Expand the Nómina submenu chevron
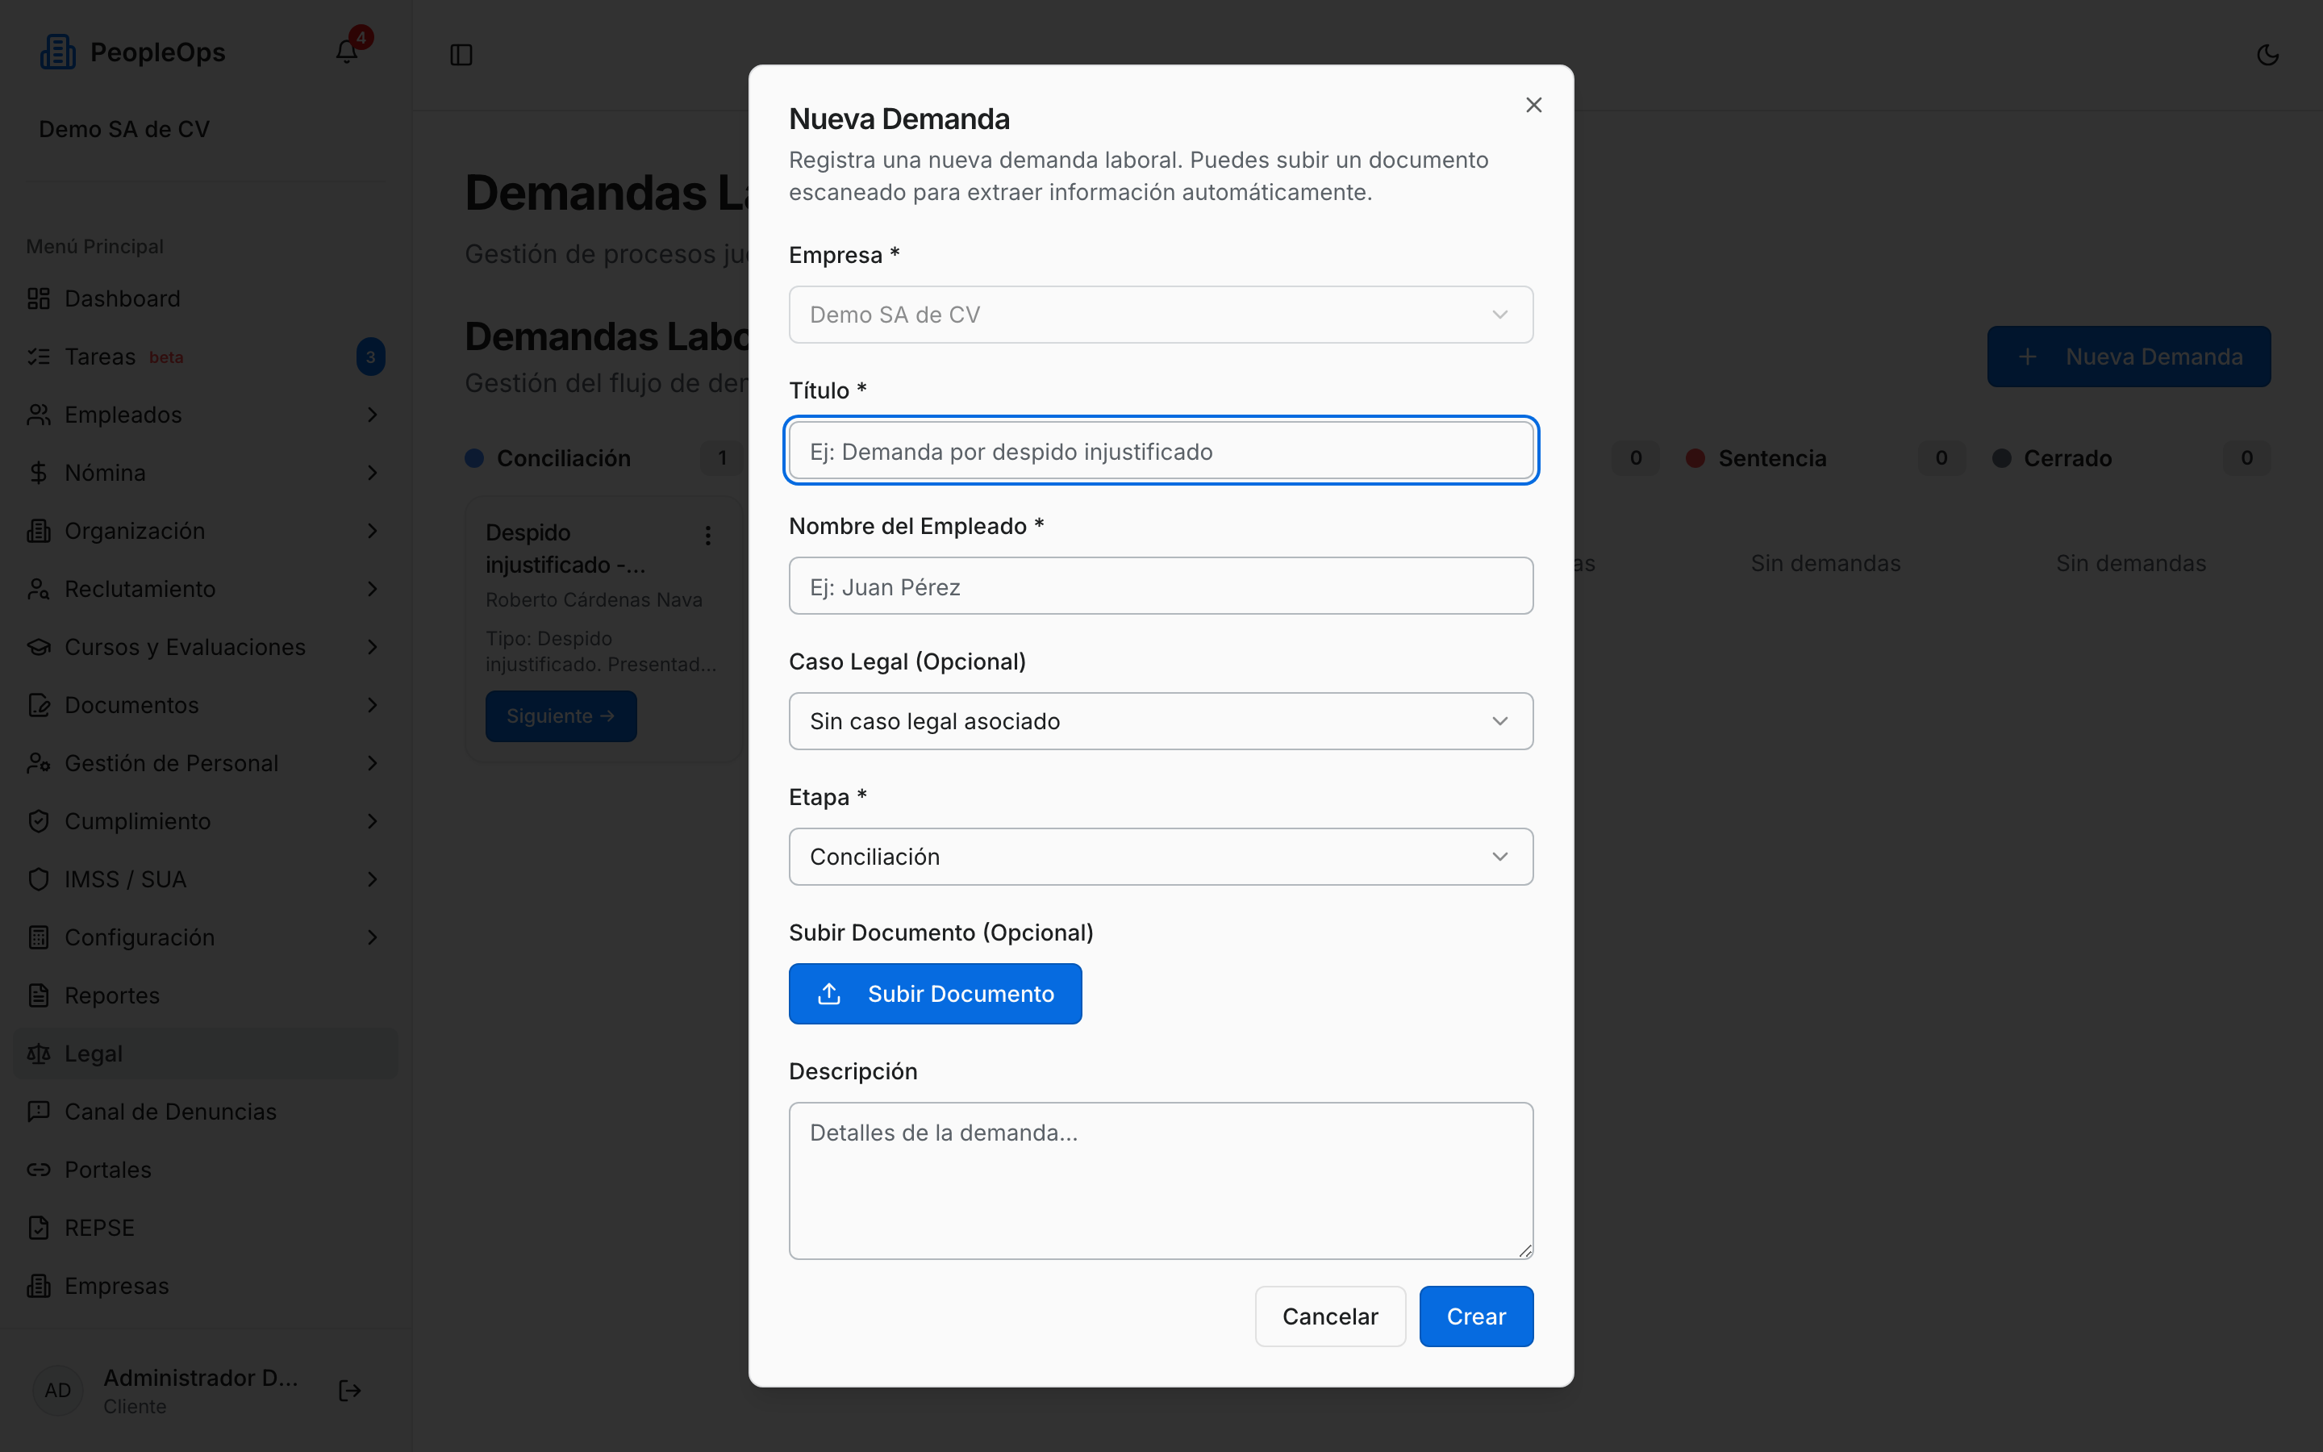The image size is (2323, 1452). [x=373, y=473]
